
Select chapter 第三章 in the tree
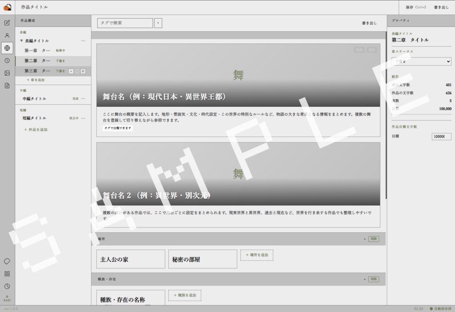(x=53, y=71)
